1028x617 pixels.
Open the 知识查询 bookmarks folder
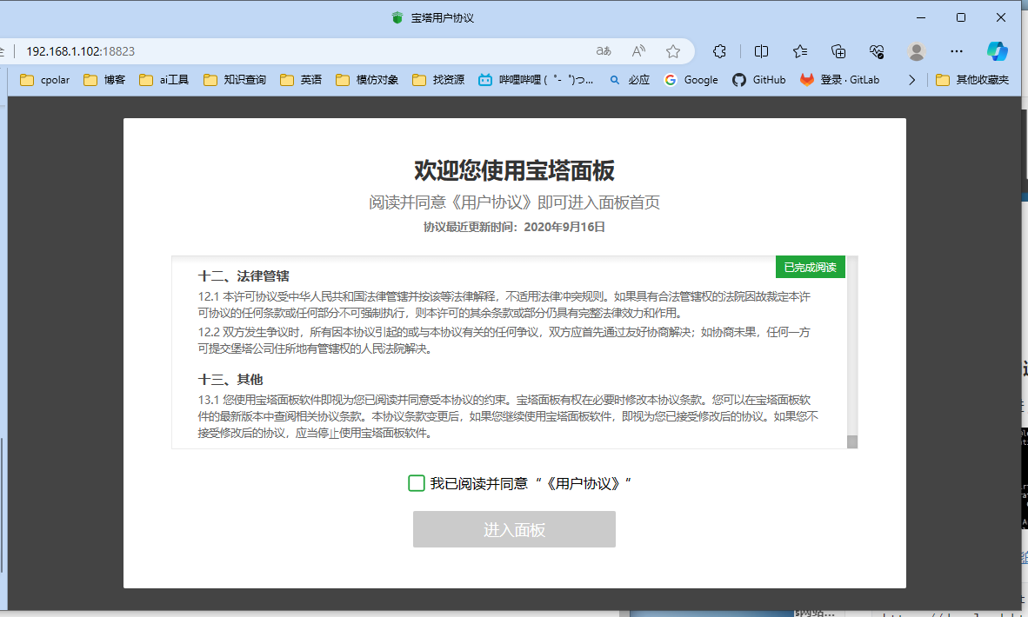click(x=234, y=80)
